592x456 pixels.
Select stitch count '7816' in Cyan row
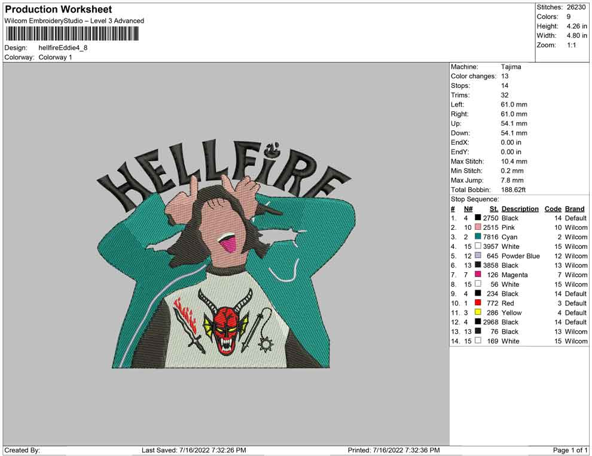(490, 237)
